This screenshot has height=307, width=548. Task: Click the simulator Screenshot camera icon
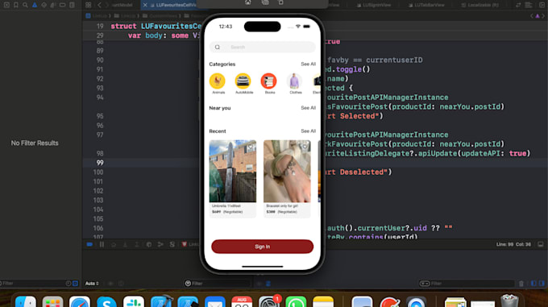tap(265, 2)
